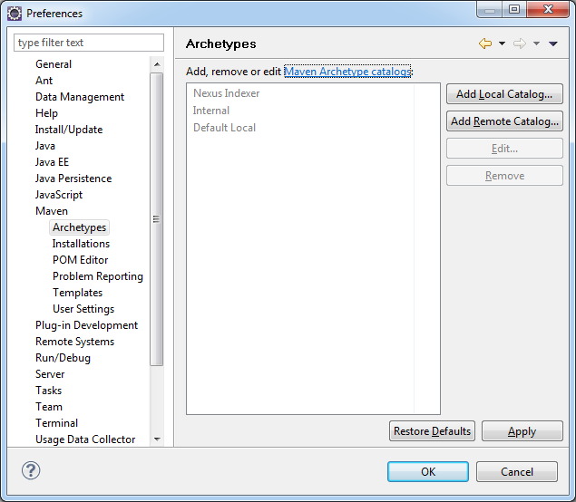Open the Maven Archetype catalogs link
Screen dimensions: 576x502
[347, 72]
